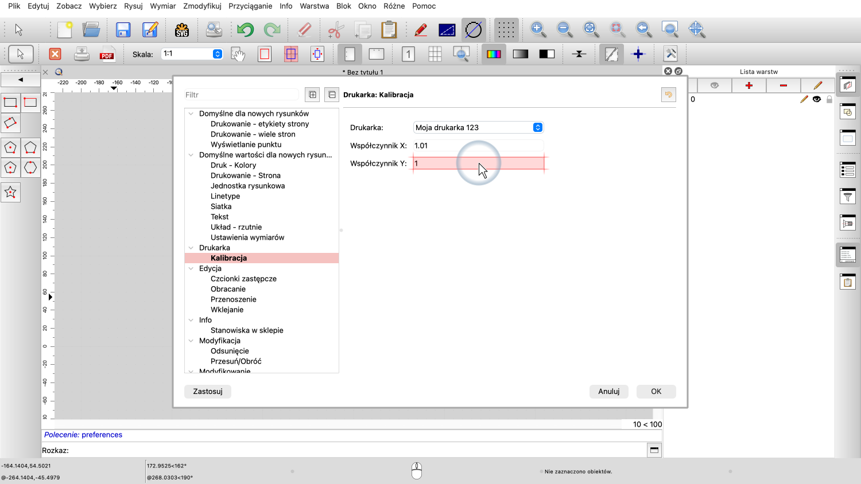Click the Współczynnik X input field
The width and height of the screenshot is (861, 484).
click(x=478, y=146)
